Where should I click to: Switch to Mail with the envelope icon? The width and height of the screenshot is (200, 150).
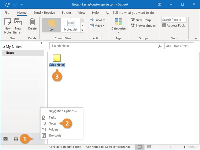click(5, 139)
